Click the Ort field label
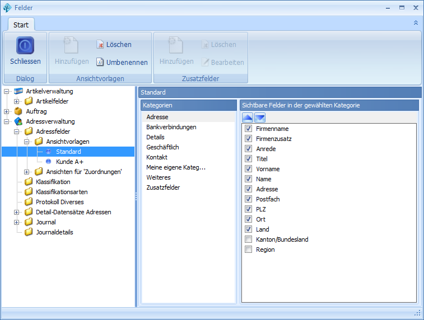424x320 pixels. point(260,219)
